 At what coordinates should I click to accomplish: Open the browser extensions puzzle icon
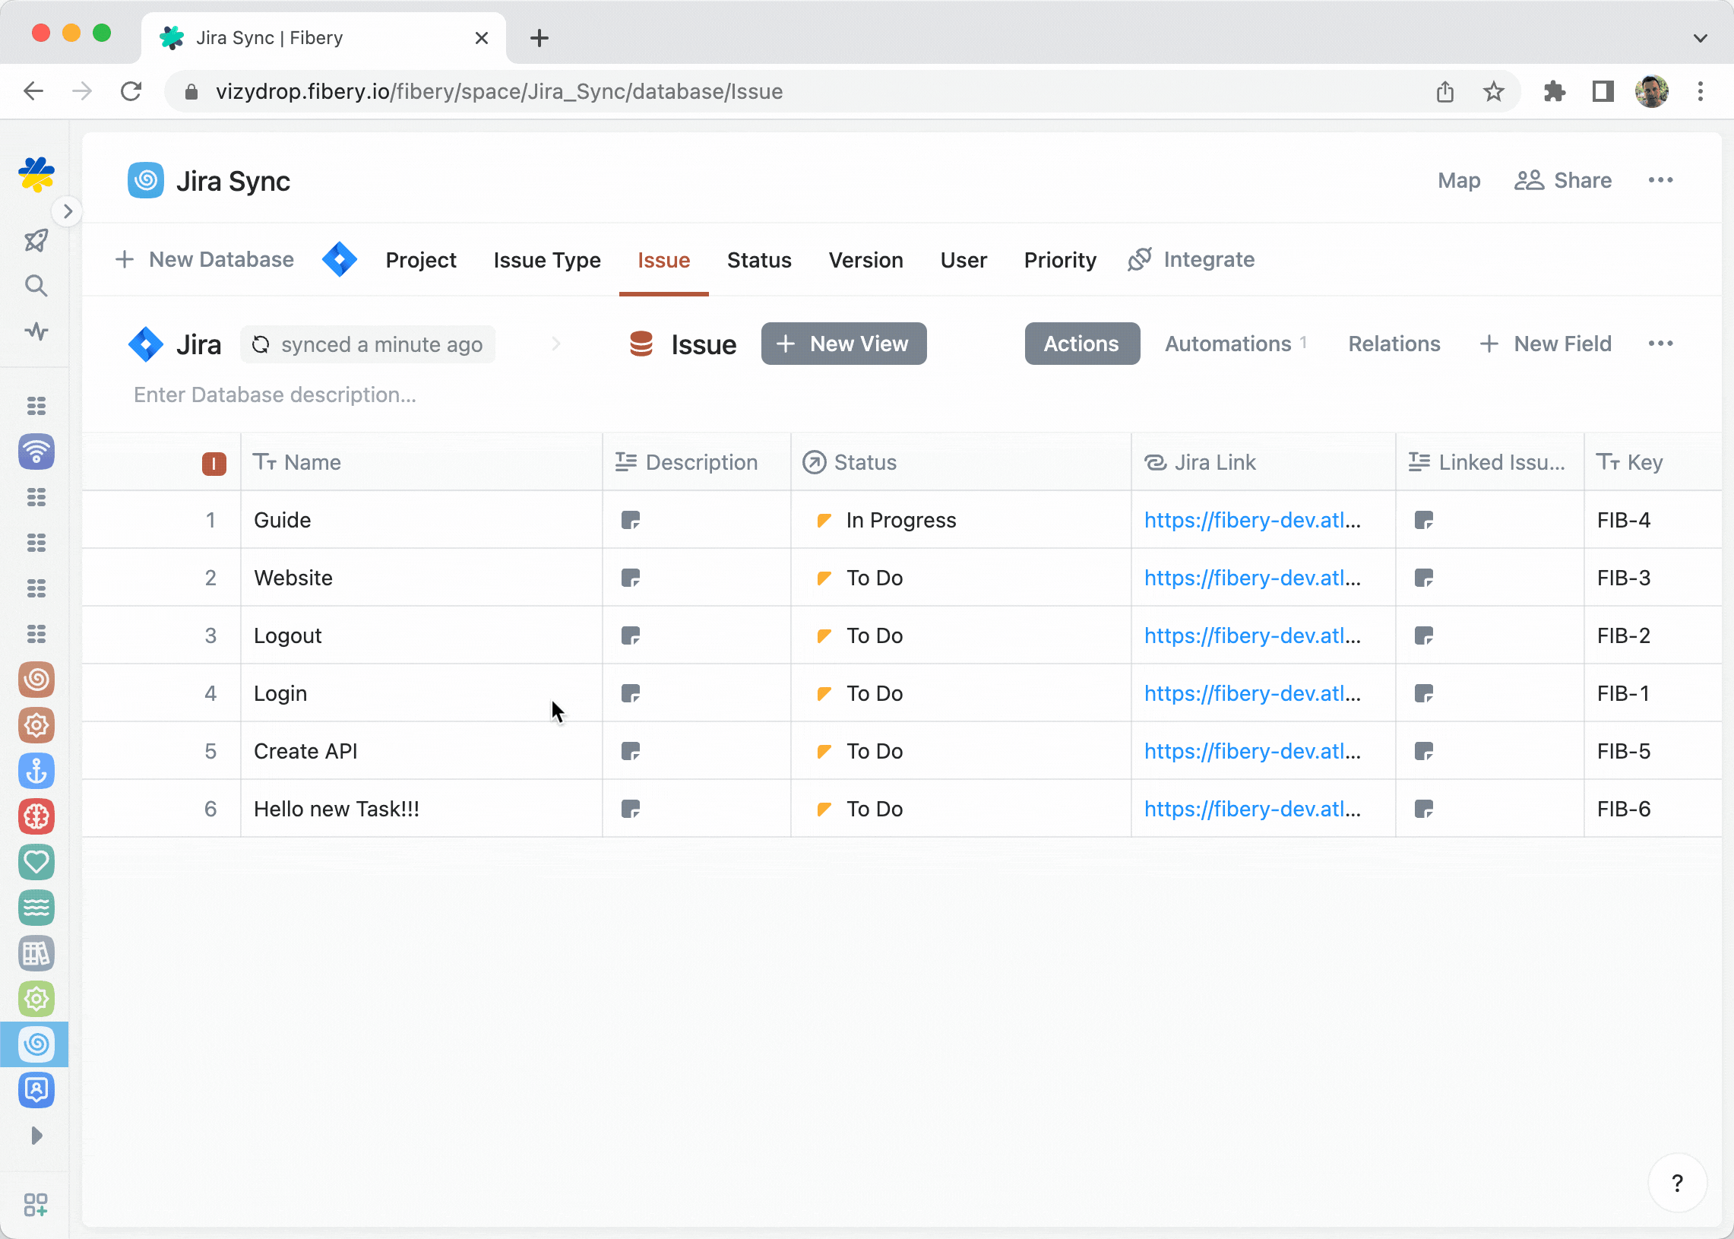(x=1553, y=91)
